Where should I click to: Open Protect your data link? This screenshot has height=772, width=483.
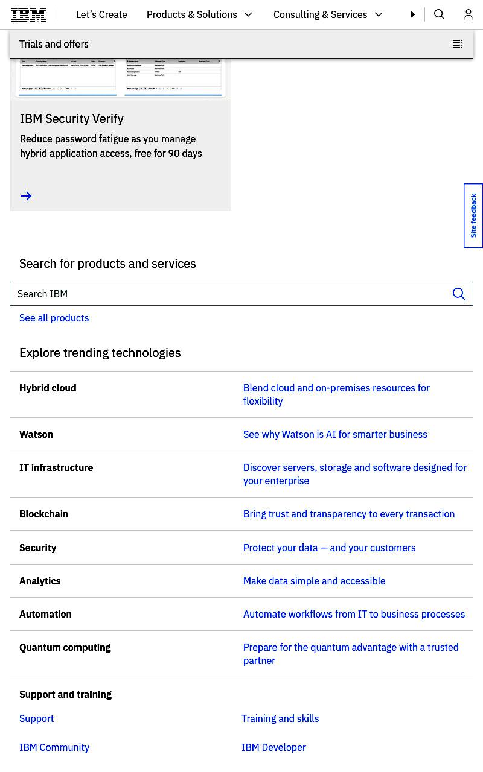329,548
